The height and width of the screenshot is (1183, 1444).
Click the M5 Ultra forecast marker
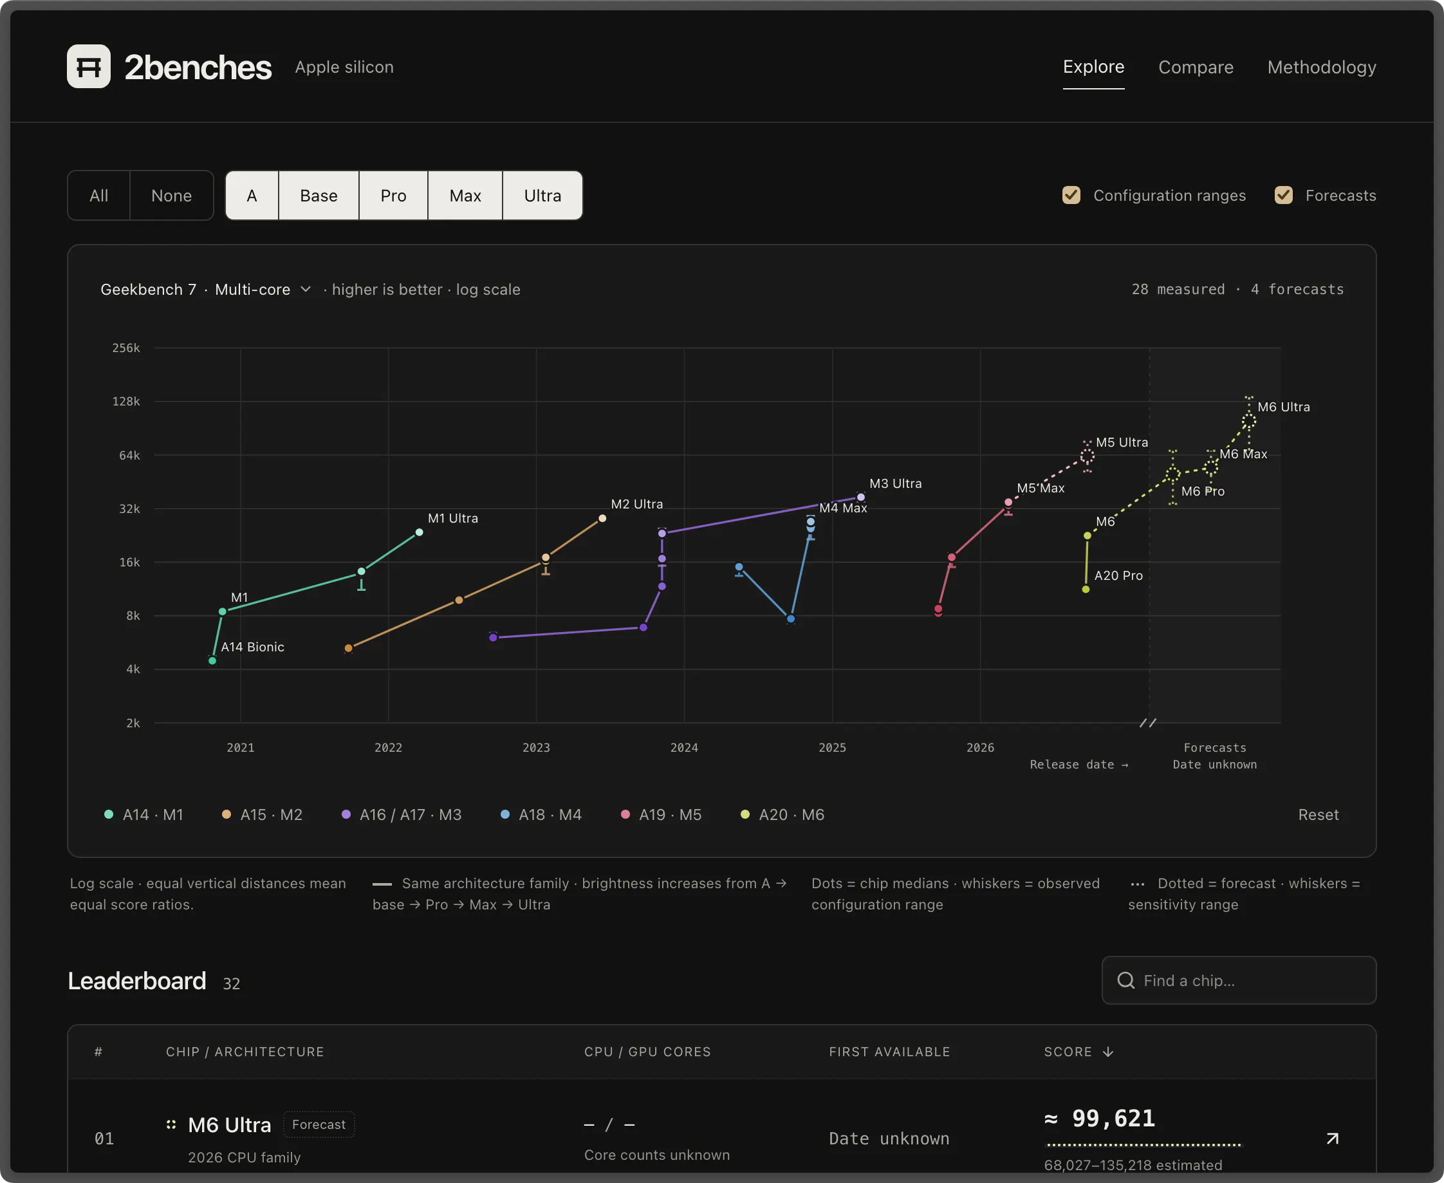pyautogui.click(x=1087, y=455)
